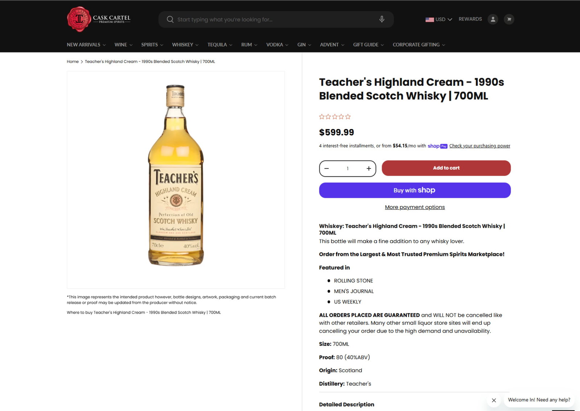Open the shopping cart icon
580x411 pixels.
click(x=509, y=19)
